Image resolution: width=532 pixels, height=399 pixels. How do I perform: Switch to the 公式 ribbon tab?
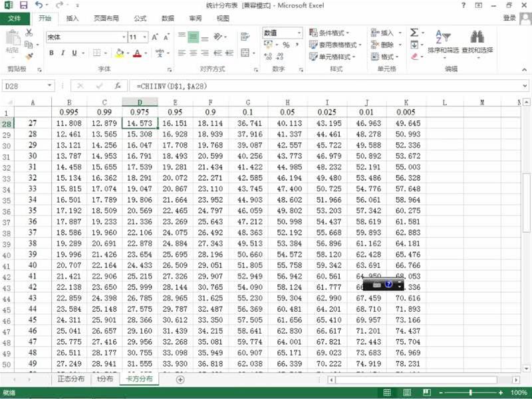click(140, 19)
